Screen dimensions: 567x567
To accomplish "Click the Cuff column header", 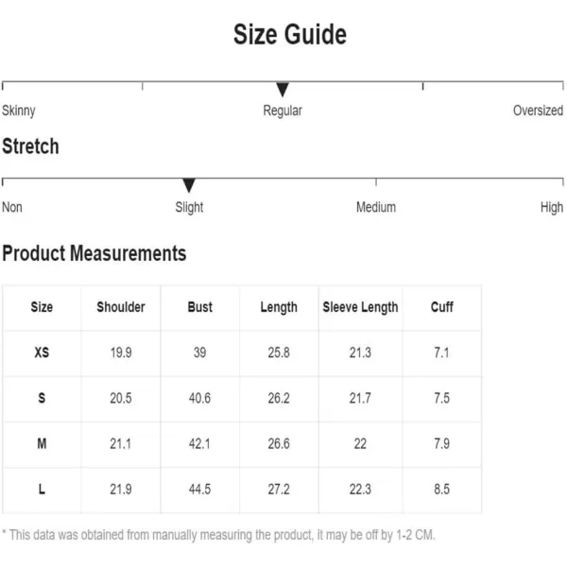I will (442, 307).
